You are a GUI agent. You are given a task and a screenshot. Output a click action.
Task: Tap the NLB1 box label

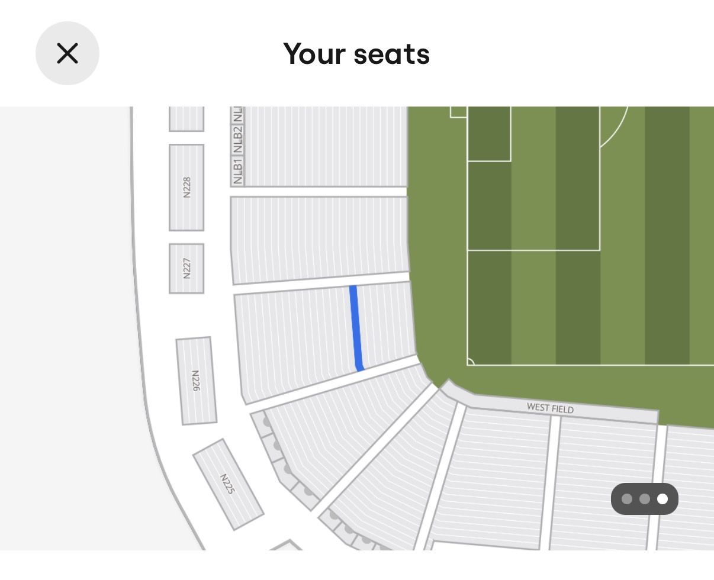click(x=237, y=171)
